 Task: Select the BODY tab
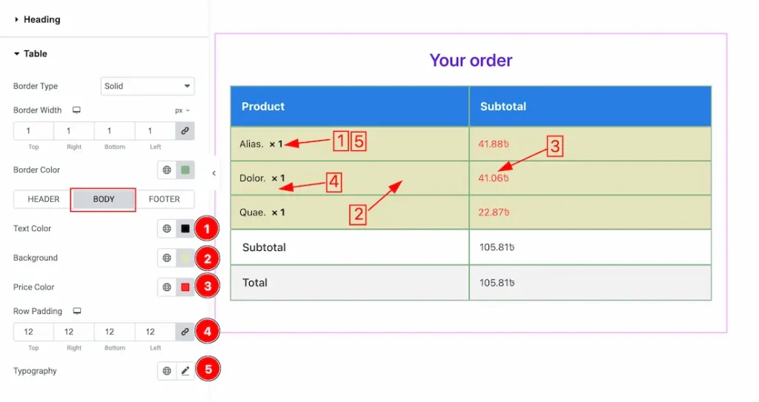pos(104,199)
